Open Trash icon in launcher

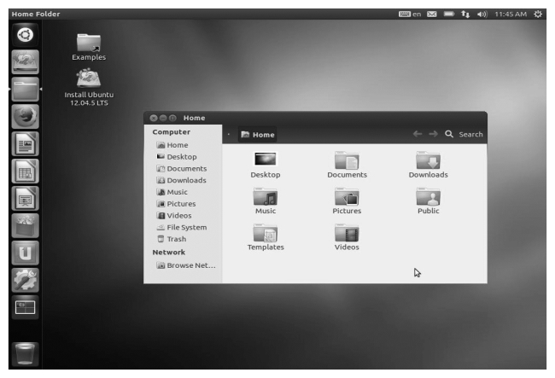25,353
